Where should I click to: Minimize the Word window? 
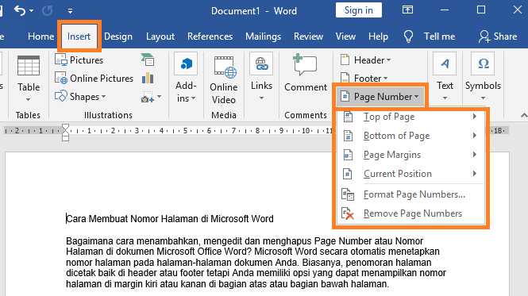(x=445, y=10)
